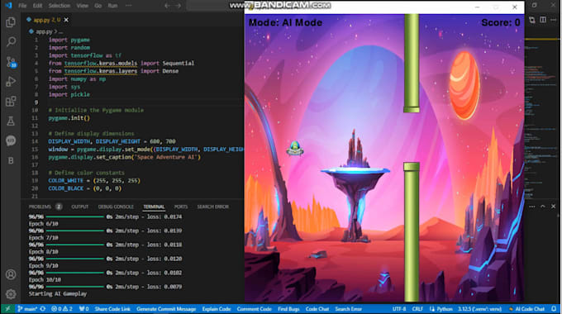The width and height of the screenshot is (562, 314).
Task: Open AI Code Chat in status bar
Action: [x=526, y=309]
